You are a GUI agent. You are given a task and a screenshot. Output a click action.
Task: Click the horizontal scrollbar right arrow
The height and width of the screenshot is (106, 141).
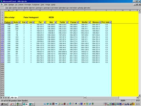[137, 98]
